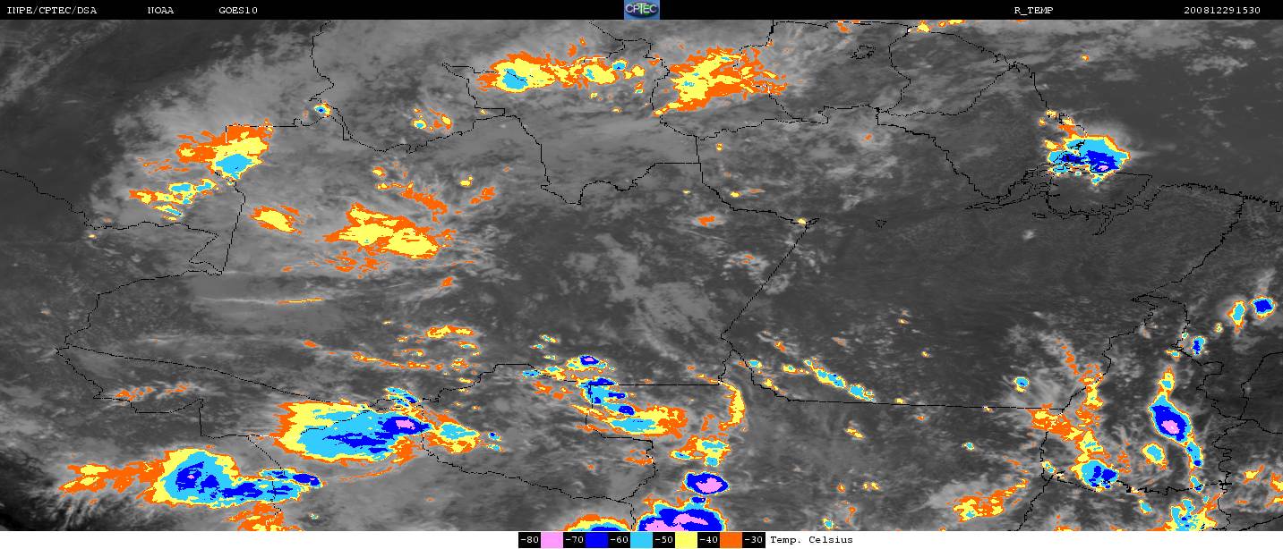The width and height of the screenshot is (1283, 549).
Task: Click the CPTEC logo in the header
Action: point(641,10)
